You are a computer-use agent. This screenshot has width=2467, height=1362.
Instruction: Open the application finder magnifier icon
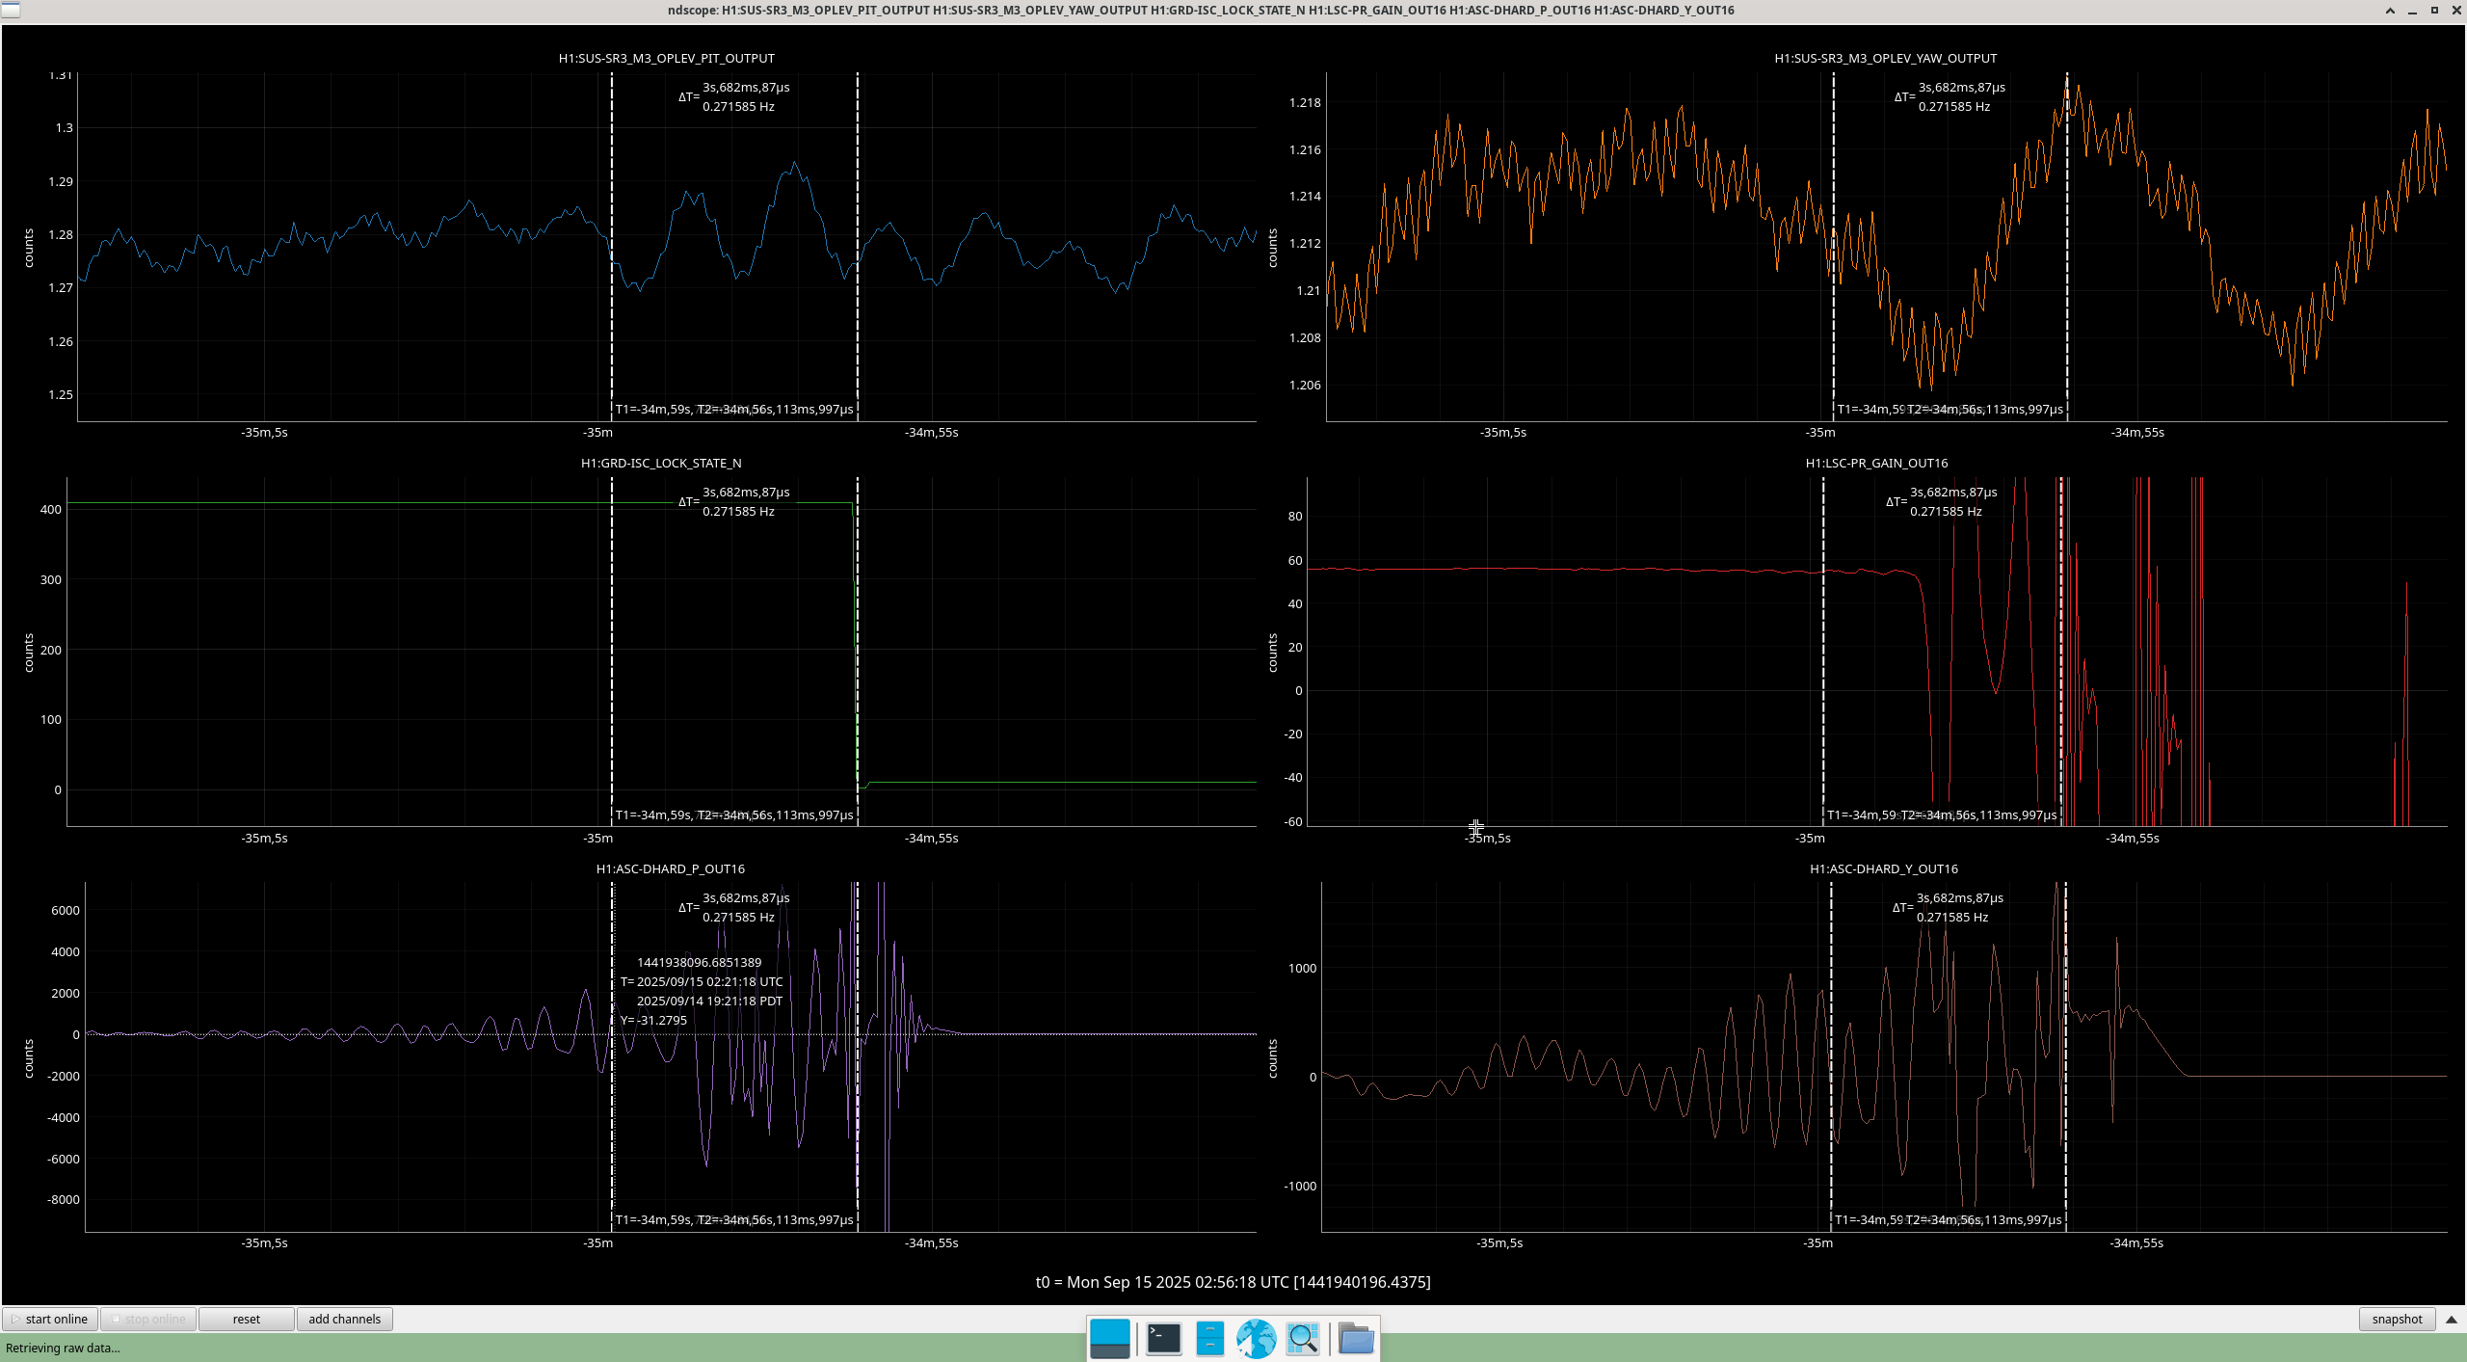1303,1338
